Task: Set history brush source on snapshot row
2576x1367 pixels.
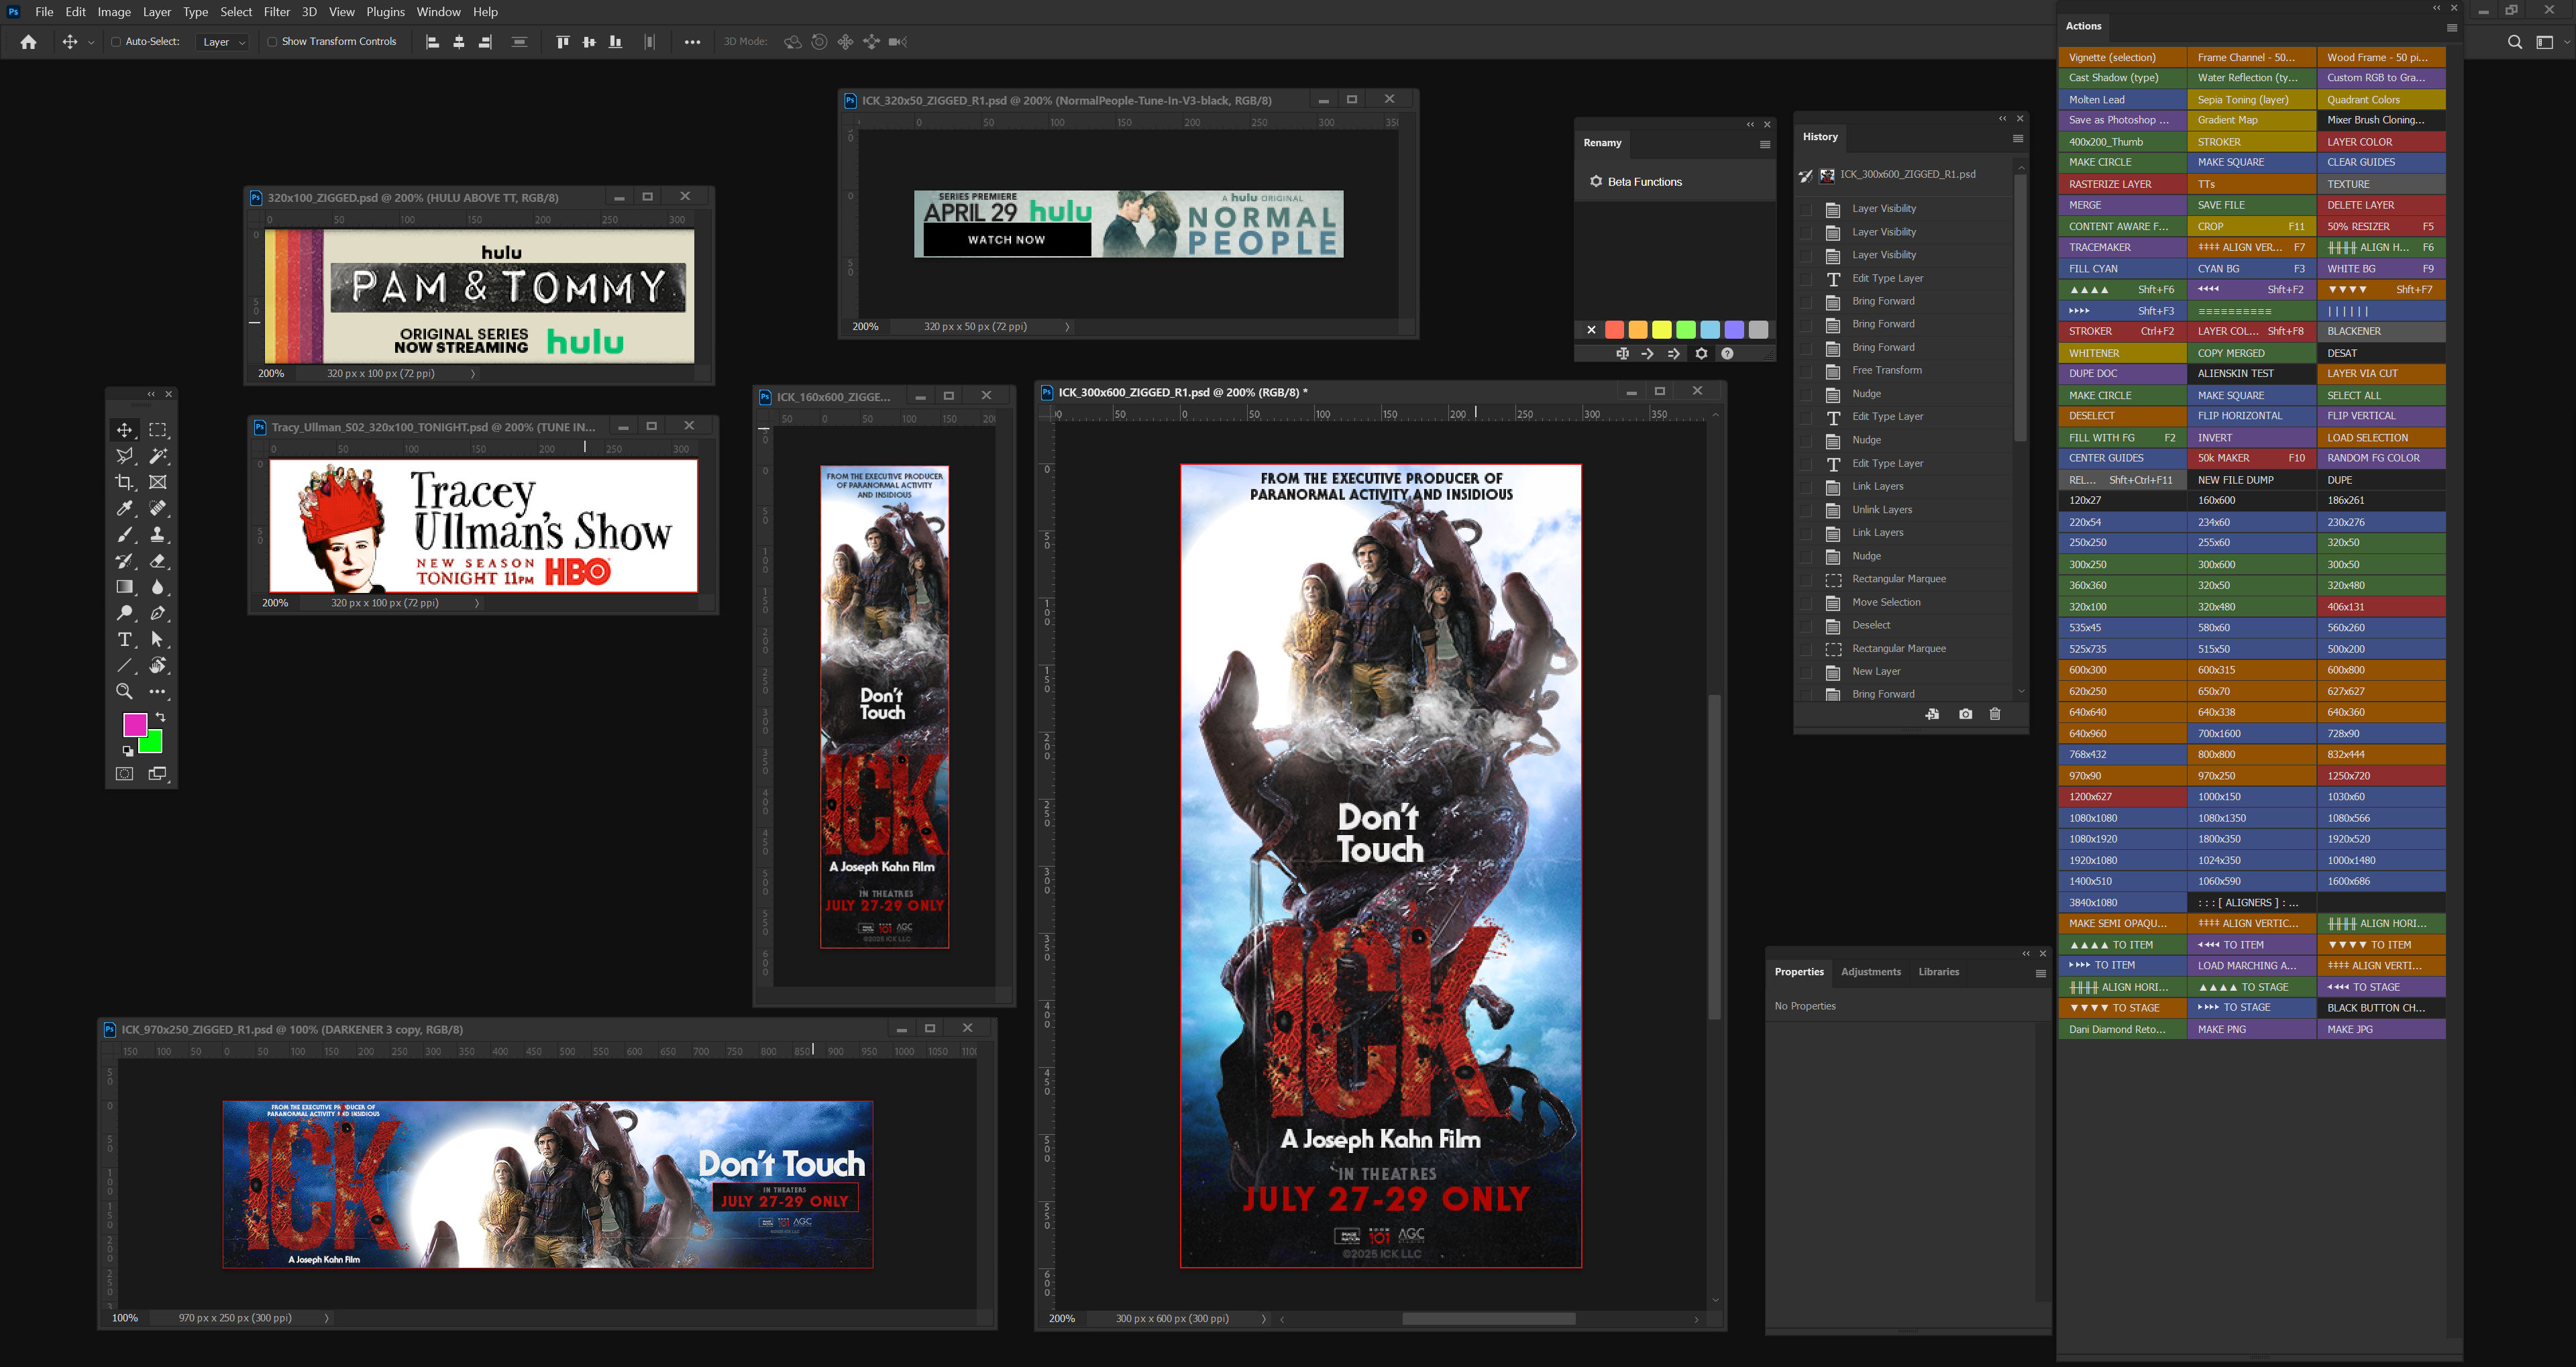Action: [x=1806, y=176]
